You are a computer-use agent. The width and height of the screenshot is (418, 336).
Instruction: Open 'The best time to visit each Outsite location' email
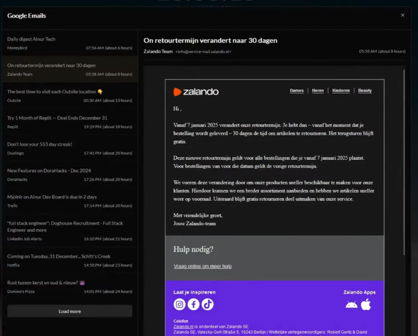coord(70,96)
